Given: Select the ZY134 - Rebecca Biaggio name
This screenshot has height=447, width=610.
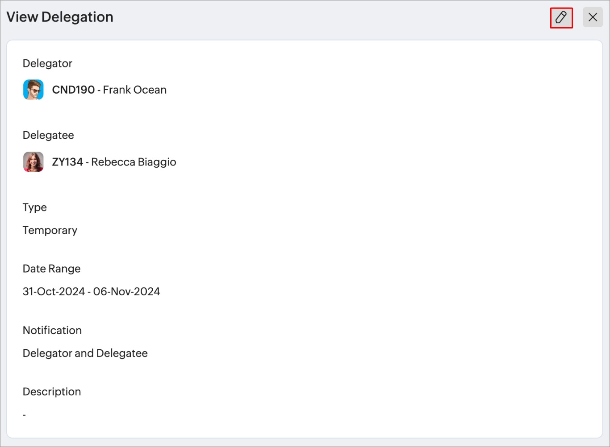Looking at the screenshot, I should 114,162.
